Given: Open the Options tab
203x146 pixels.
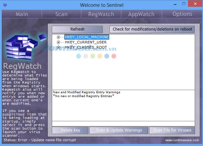Looking at the screenshot, I should [182, 14].
